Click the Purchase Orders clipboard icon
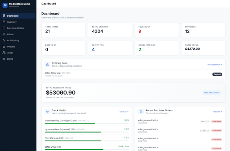Viewport: 230px width, 151px height. pyautogui.click(x=4, y=28)
